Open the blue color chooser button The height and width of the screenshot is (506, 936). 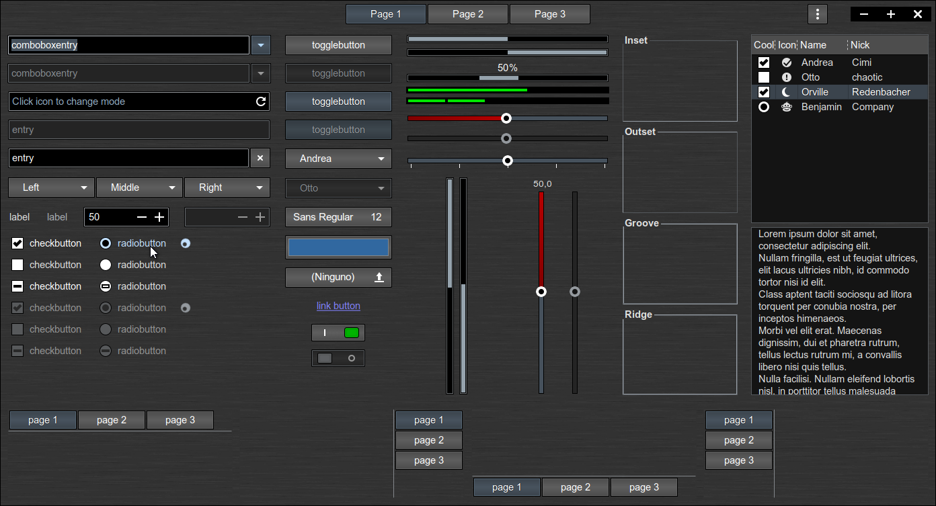(338, 247)
